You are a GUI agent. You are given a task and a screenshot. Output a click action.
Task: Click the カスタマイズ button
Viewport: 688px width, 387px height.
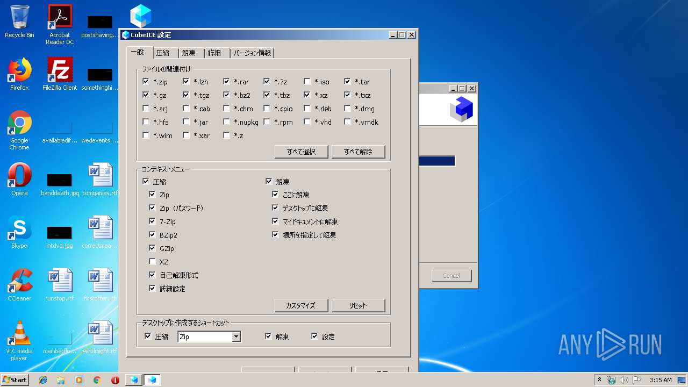[301, 305]
